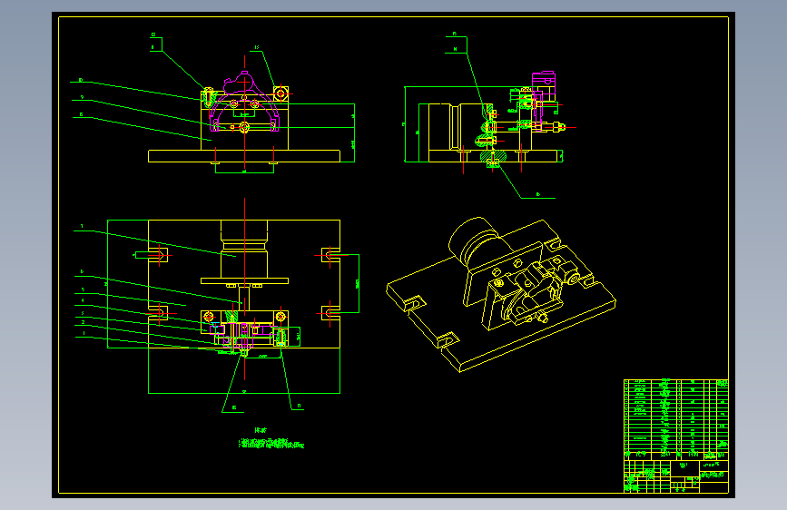Click the parts list table in title block

[x=675, y=418]
